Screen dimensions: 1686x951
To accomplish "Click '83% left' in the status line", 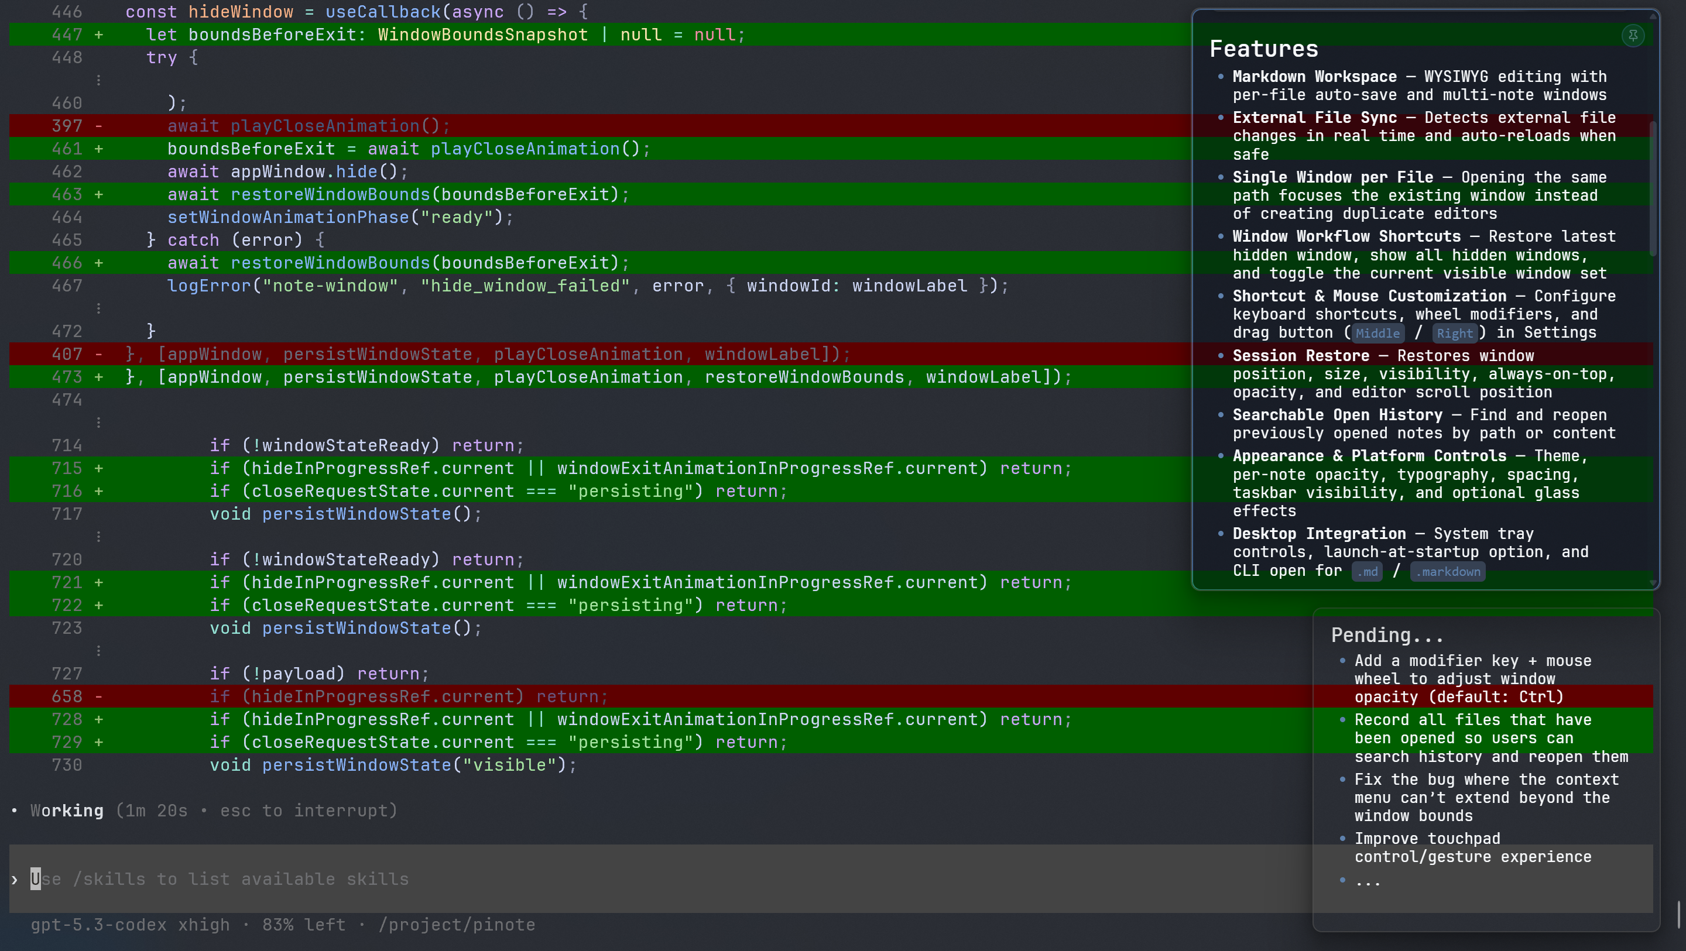I will [303, 924].
